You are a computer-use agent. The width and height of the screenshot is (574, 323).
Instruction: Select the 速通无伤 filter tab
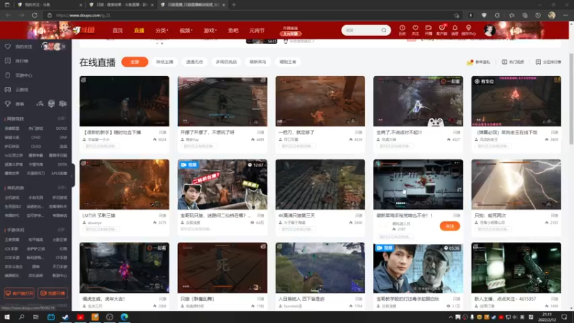pos(194,62)
